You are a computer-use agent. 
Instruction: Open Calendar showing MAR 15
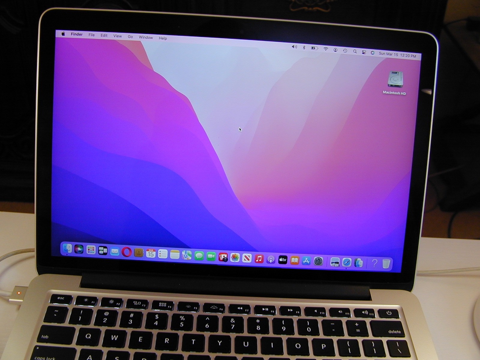[151, 253]
